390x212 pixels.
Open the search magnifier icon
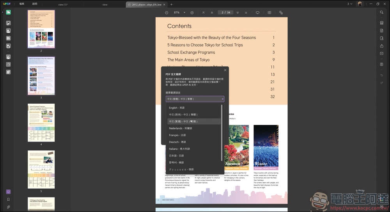[381, 12]
